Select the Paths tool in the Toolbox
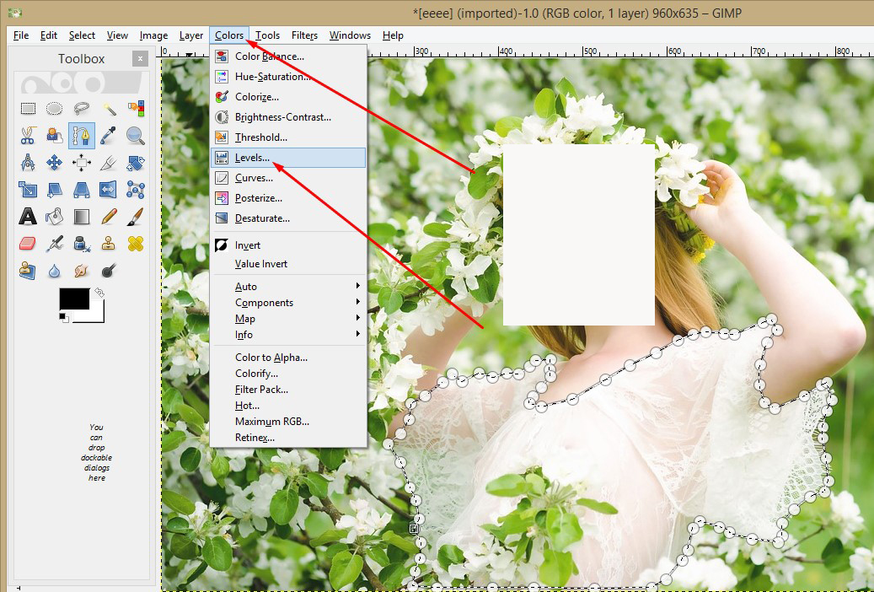The height and width of the screenshot is (592, 874). (x=82, y=136)
